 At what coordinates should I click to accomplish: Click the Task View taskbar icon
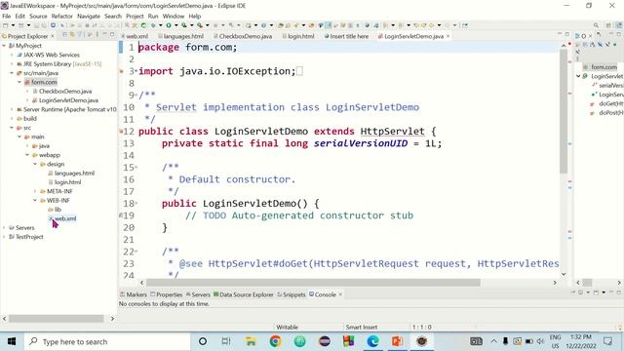tap(226, 341)
